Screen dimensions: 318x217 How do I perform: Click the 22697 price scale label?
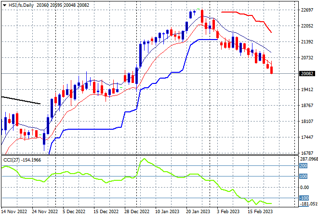coord(307,10)
